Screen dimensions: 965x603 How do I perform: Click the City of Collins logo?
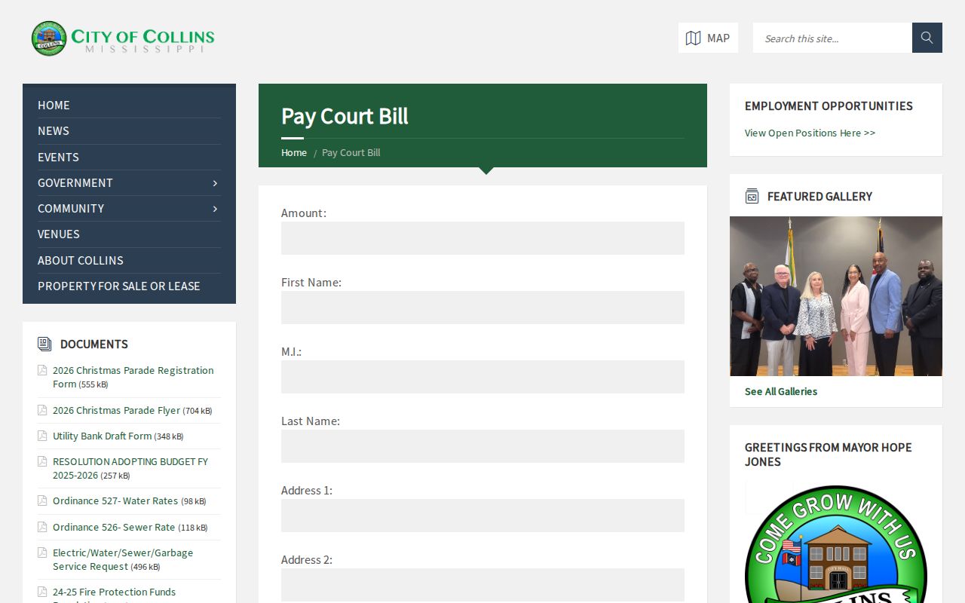(x=123, y=38)
